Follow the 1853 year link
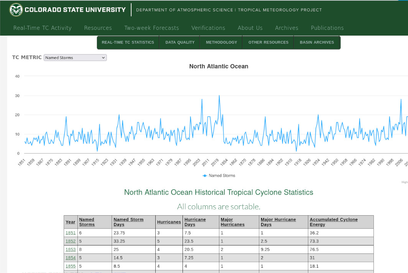This screenshot has height=273, width=408. (x=71, y=249)
